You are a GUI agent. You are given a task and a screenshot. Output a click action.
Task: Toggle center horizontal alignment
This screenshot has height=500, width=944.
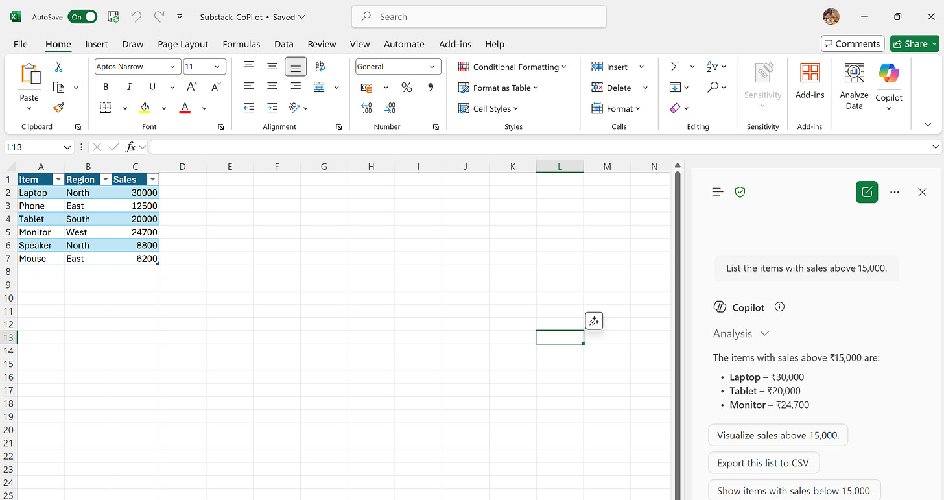[x=272, y=87]
